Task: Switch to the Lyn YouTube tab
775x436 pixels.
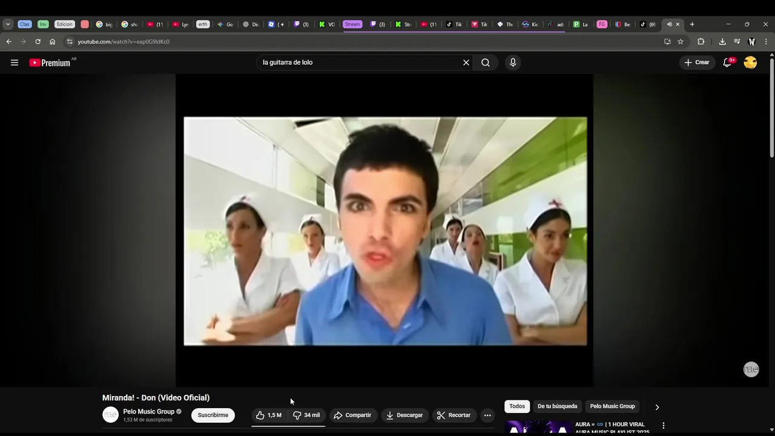Action: pyautogui.click(x=180, y=24)
